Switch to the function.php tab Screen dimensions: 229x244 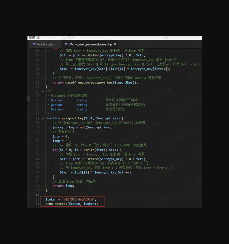click(x=46, y=44)
